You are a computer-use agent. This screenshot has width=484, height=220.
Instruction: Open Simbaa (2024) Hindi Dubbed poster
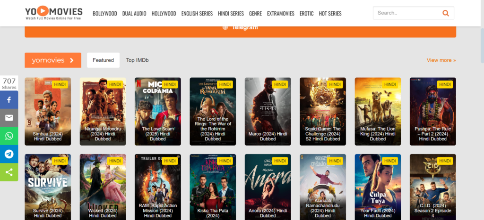[48, 111]
